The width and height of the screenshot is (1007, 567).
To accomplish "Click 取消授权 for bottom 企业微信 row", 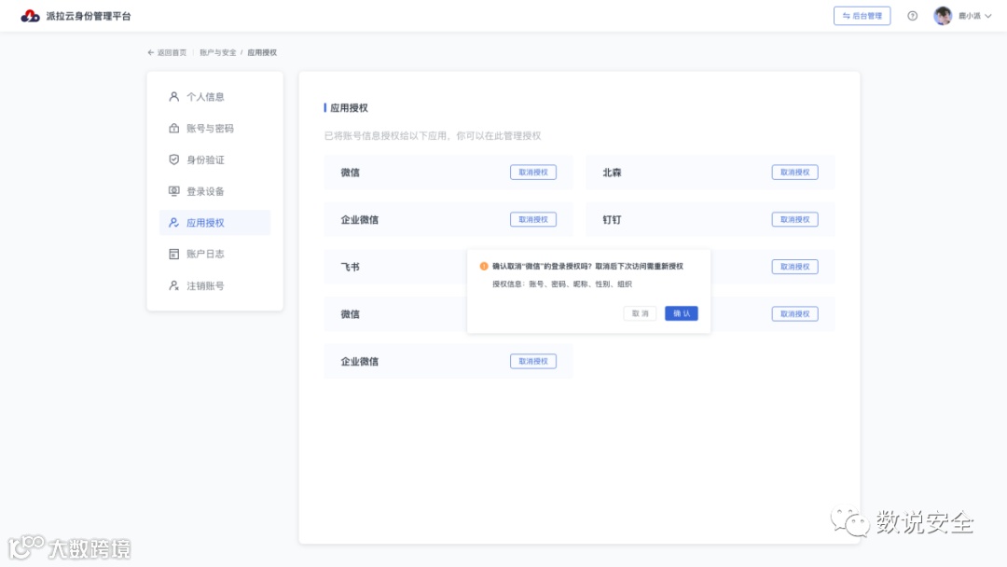I will click(533, 362).
